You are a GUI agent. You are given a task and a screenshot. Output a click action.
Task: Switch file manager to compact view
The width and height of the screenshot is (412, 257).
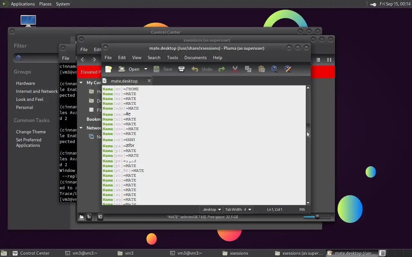(x=329, y=60)
